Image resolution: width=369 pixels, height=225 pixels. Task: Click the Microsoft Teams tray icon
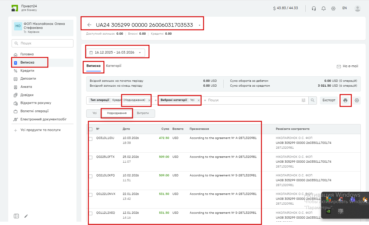coord(353,199)
